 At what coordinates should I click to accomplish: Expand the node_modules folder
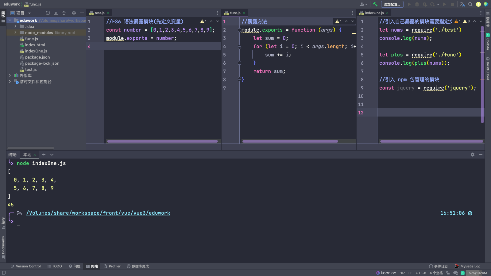click(15, 33)
